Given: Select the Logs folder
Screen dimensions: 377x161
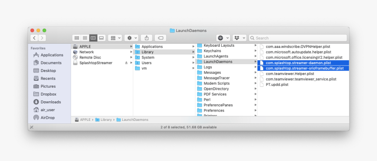Looking at the screenshot, I should [x=226, y=67].
